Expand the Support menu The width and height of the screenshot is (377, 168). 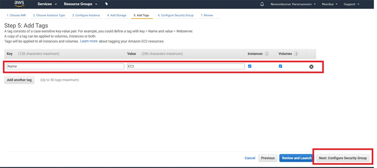pos(351,4)
